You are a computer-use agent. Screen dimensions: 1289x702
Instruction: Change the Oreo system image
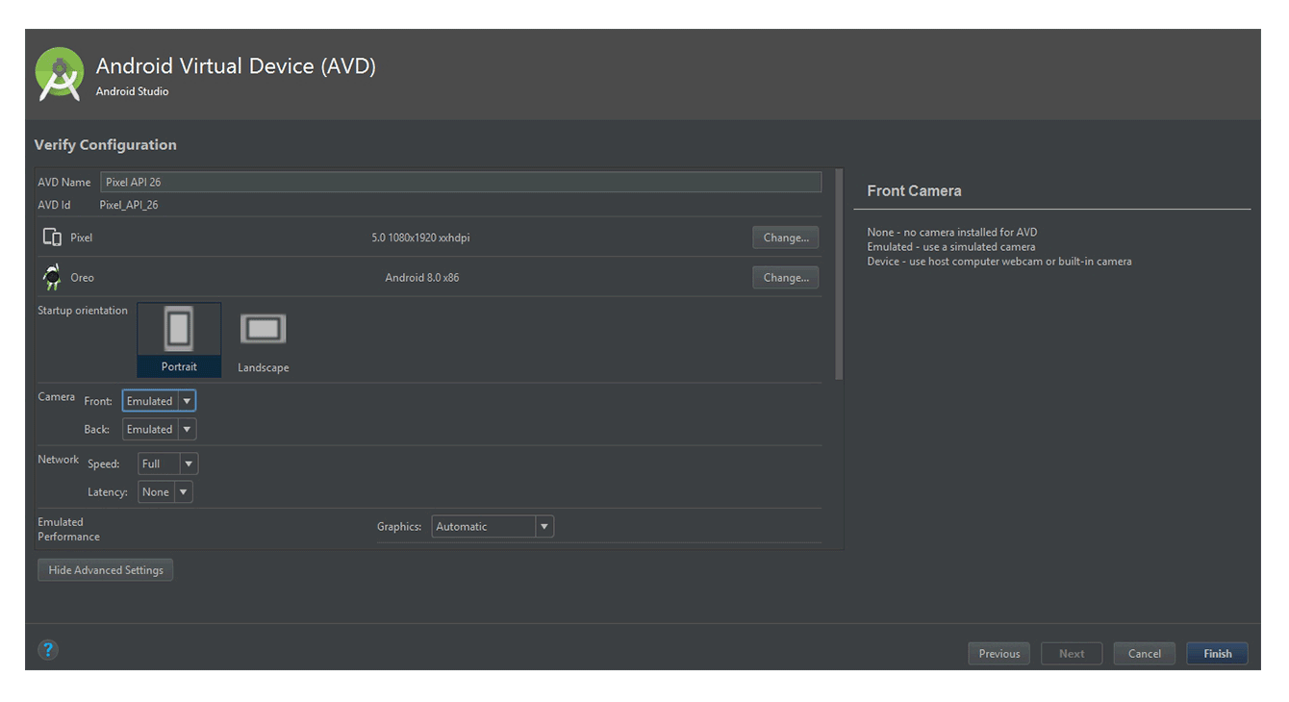pyautogui.click(x=786, y=277)
